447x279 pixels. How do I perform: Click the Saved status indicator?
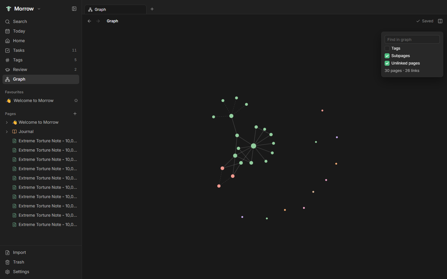coord(425,21)
